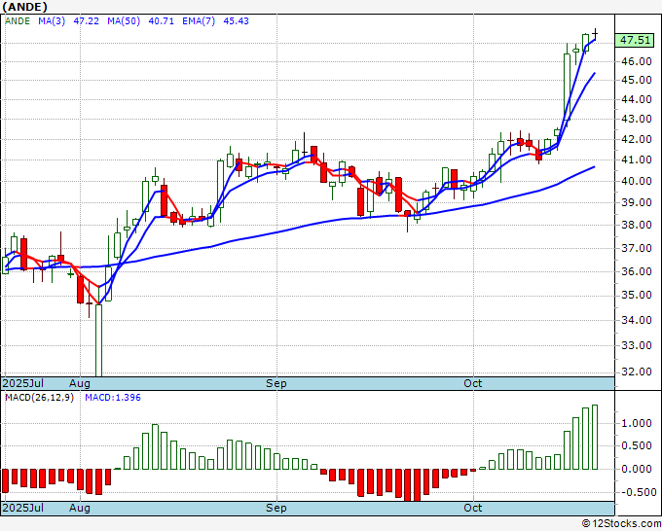Click the 38.00 price axis label
Viewport: 662px width, 531px height.
[637, 225]
